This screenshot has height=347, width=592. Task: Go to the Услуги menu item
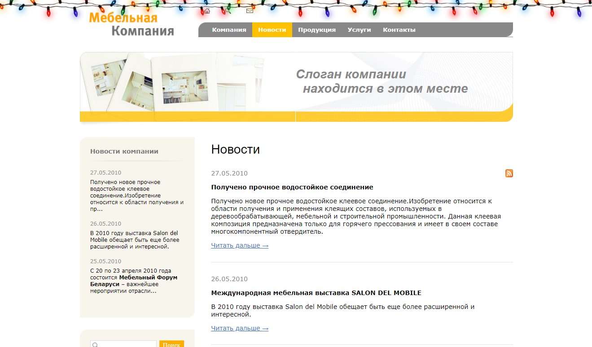click(x=359, y=30)
